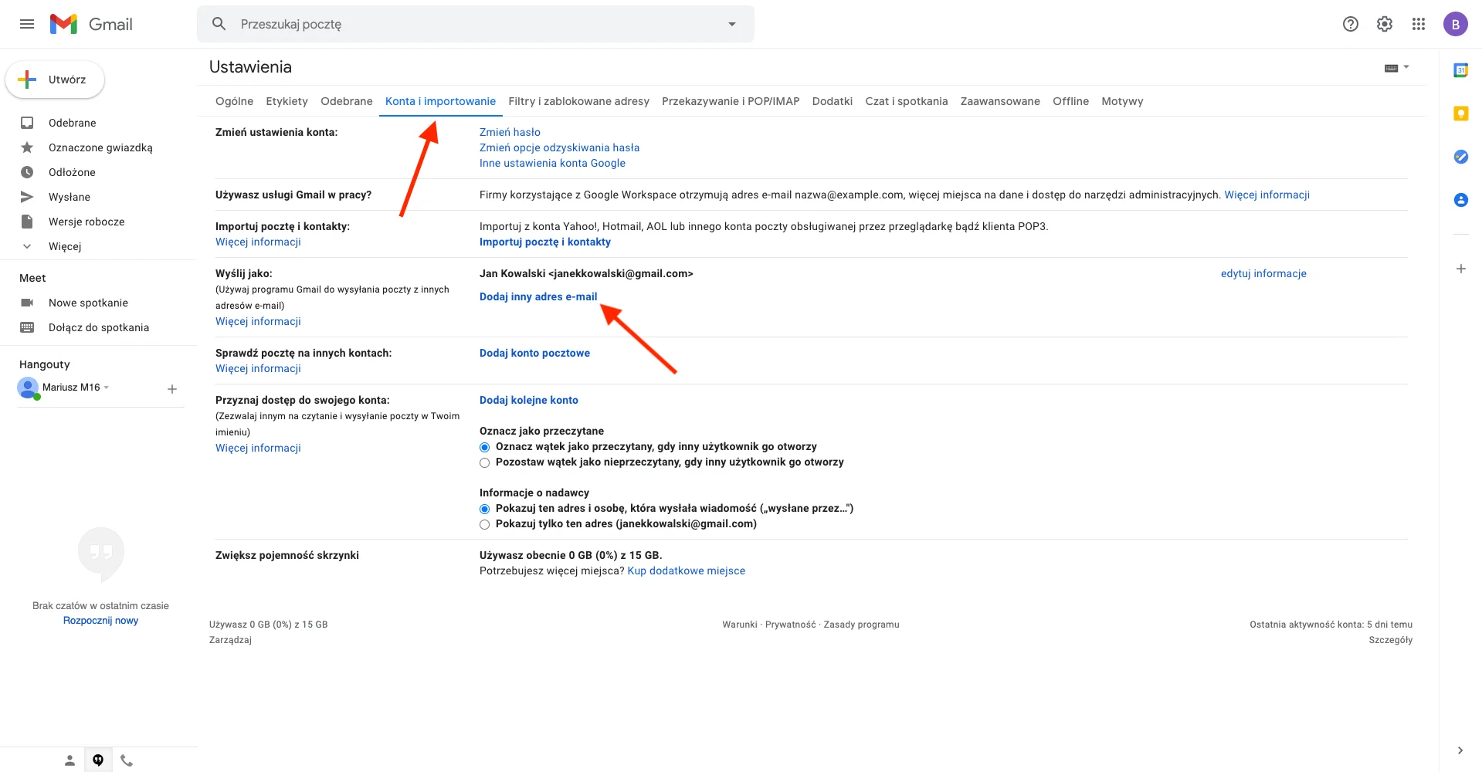This screenshot has width=1482, height=772.
Task: Click the 'Przeszukaj pocztę' search field
Action: (x=463, y=24)
